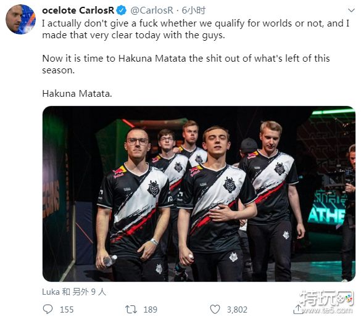The image size is (361, 320).
Task: Open the share upload icon
Action: click(298, 309)
